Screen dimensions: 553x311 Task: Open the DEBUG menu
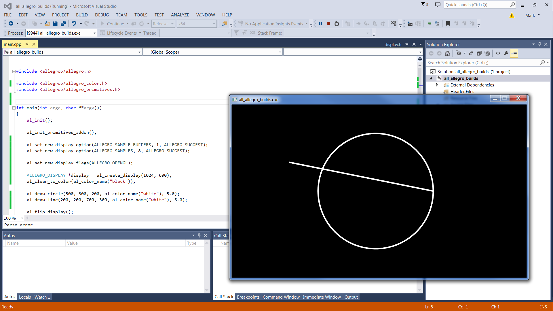tap(102, 15)
